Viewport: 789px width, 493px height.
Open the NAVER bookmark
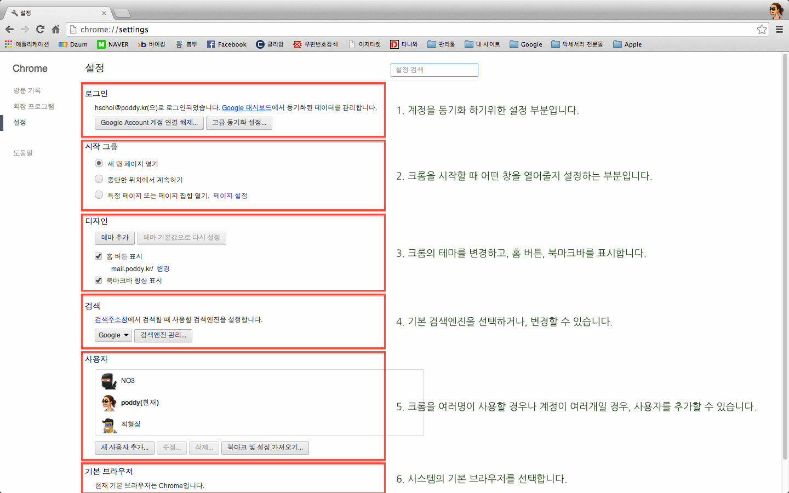pyautogui.click(x=113, y=44)
